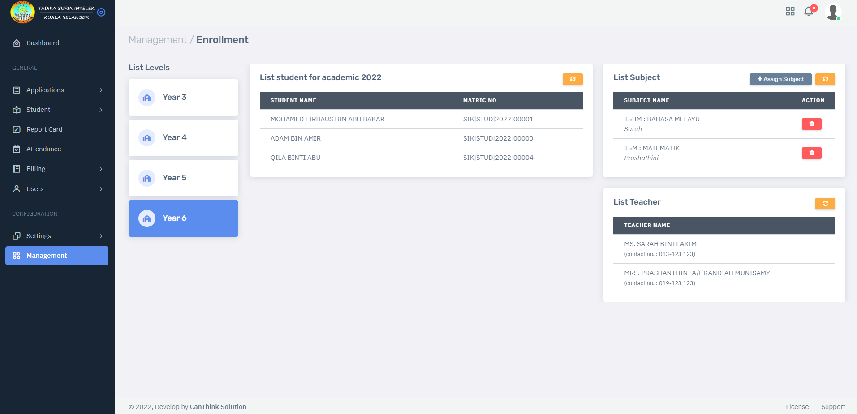Image resolution: width=857 pixels, height=414 pixels.
Task: Refresh the List Teacher panel
Action: (x=825, y=204)
